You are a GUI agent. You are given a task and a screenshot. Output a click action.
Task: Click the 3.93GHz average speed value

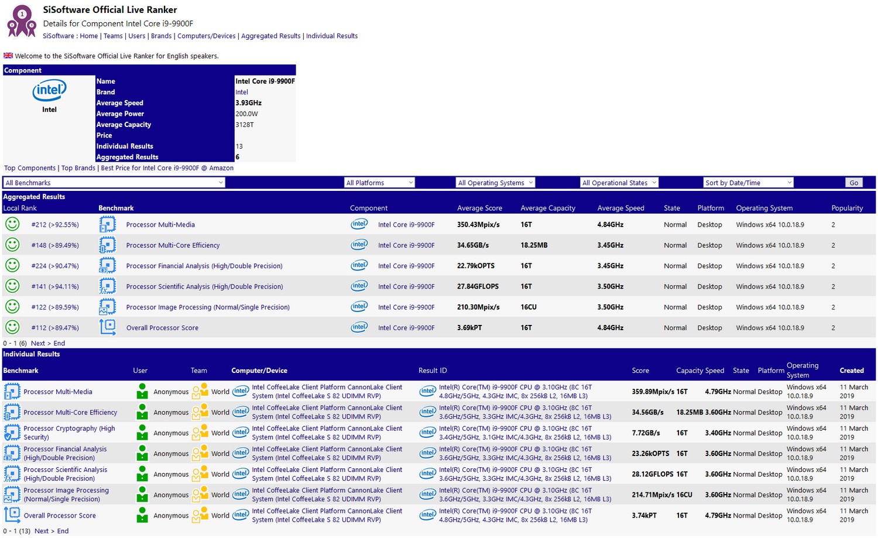[x=248, y=103]
